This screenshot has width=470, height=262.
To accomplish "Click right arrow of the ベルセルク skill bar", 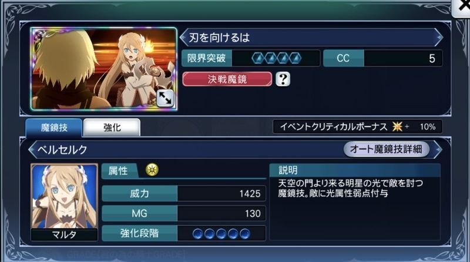I will click(x=438, y=149).
